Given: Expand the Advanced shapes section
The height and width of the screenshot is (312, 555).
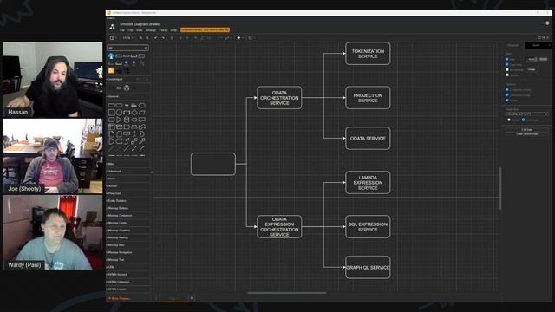Looking at the screenshot, I should [x=114, y=172].
